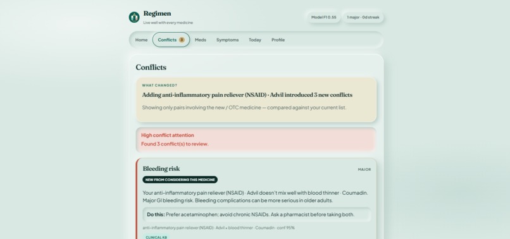Click the 'Showing only pairs involving' description
The image size is (510, 239).
point(244,107)
